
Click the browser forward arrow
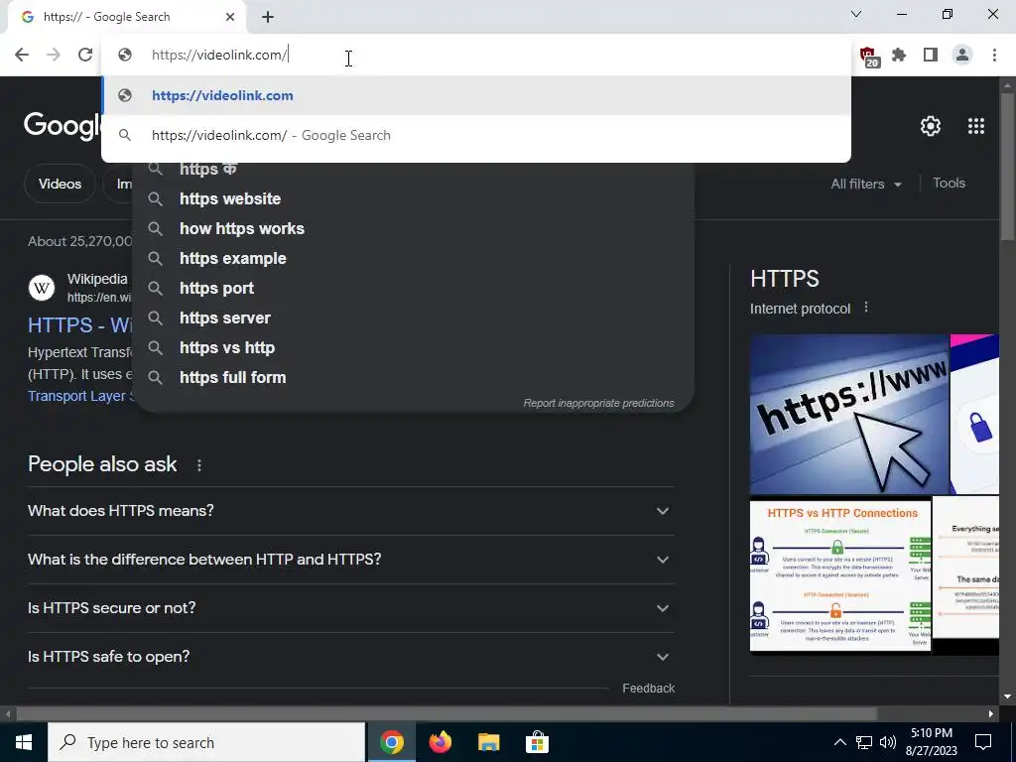coord(54,56)
